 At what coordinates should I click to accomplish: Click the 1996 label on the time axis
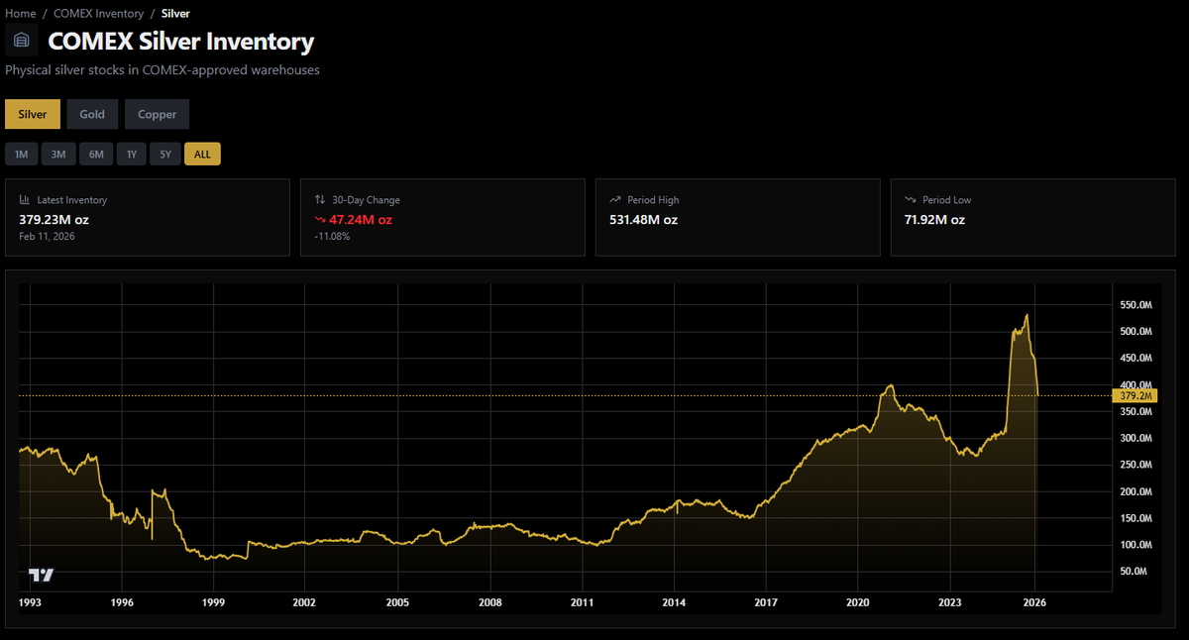tap(122, 602)
